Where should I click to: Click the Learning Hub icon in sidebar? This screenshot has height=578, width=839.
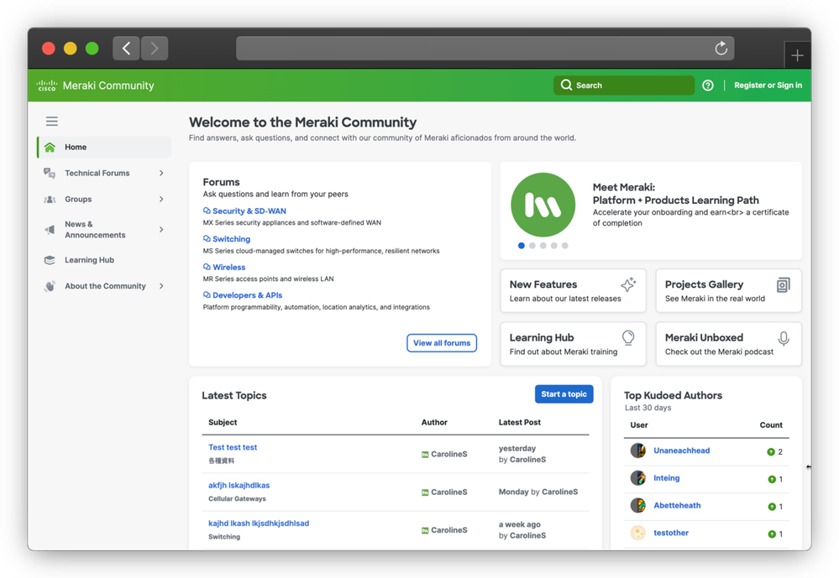tap(50, 260)
